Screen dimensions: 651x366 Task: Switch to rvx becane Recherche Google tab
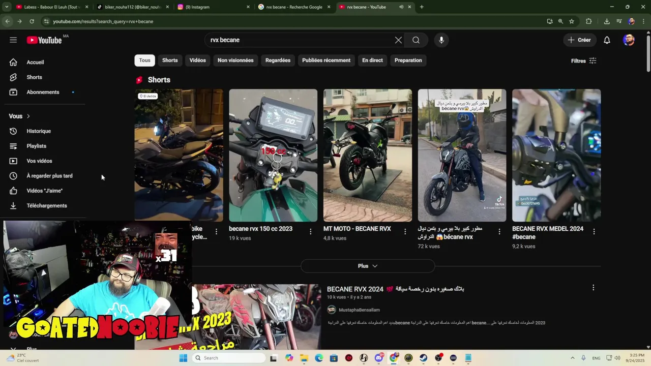pyautogui.click(x=294, y=7)
